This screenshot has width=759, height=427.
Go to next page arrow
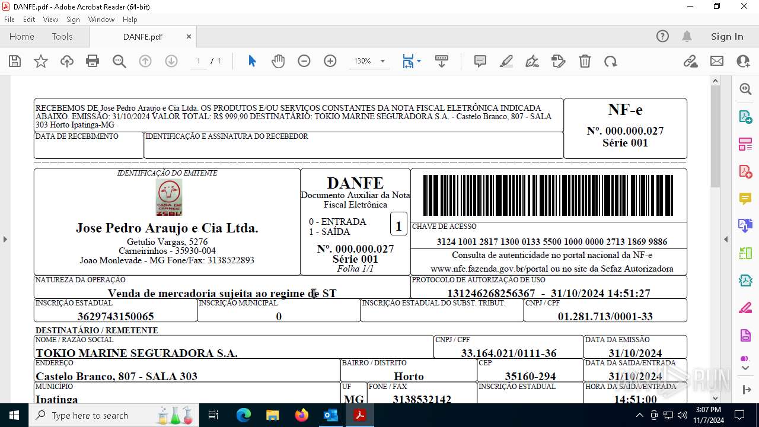pos(171,61)
